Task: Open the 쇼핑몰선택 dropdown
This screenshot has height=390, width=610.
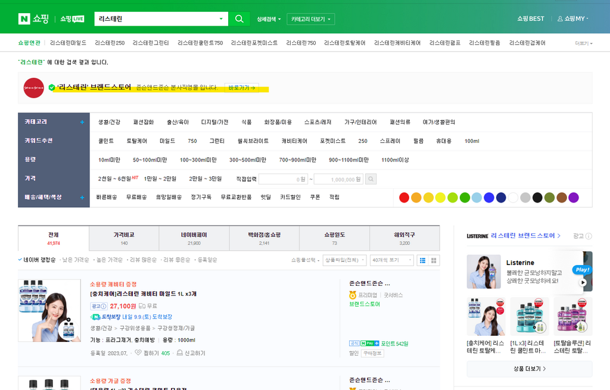Action: 306,260
